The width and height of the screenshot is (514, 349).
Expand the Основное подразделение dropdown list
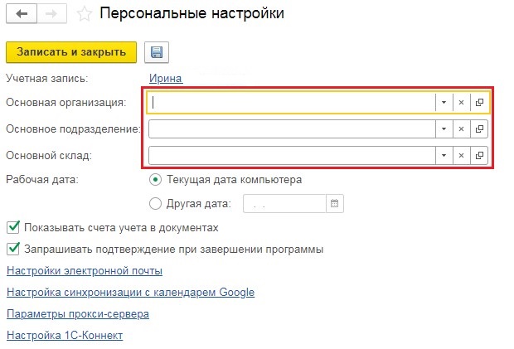(x=444, y=129)
